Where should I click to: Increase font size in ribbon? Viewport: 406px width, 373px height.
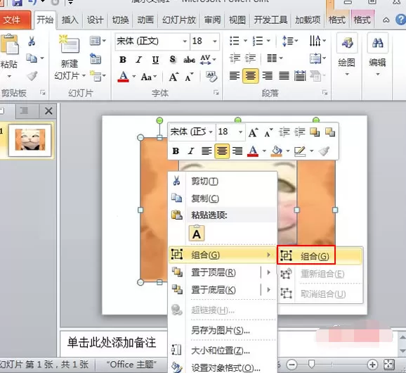click(173, 77)
